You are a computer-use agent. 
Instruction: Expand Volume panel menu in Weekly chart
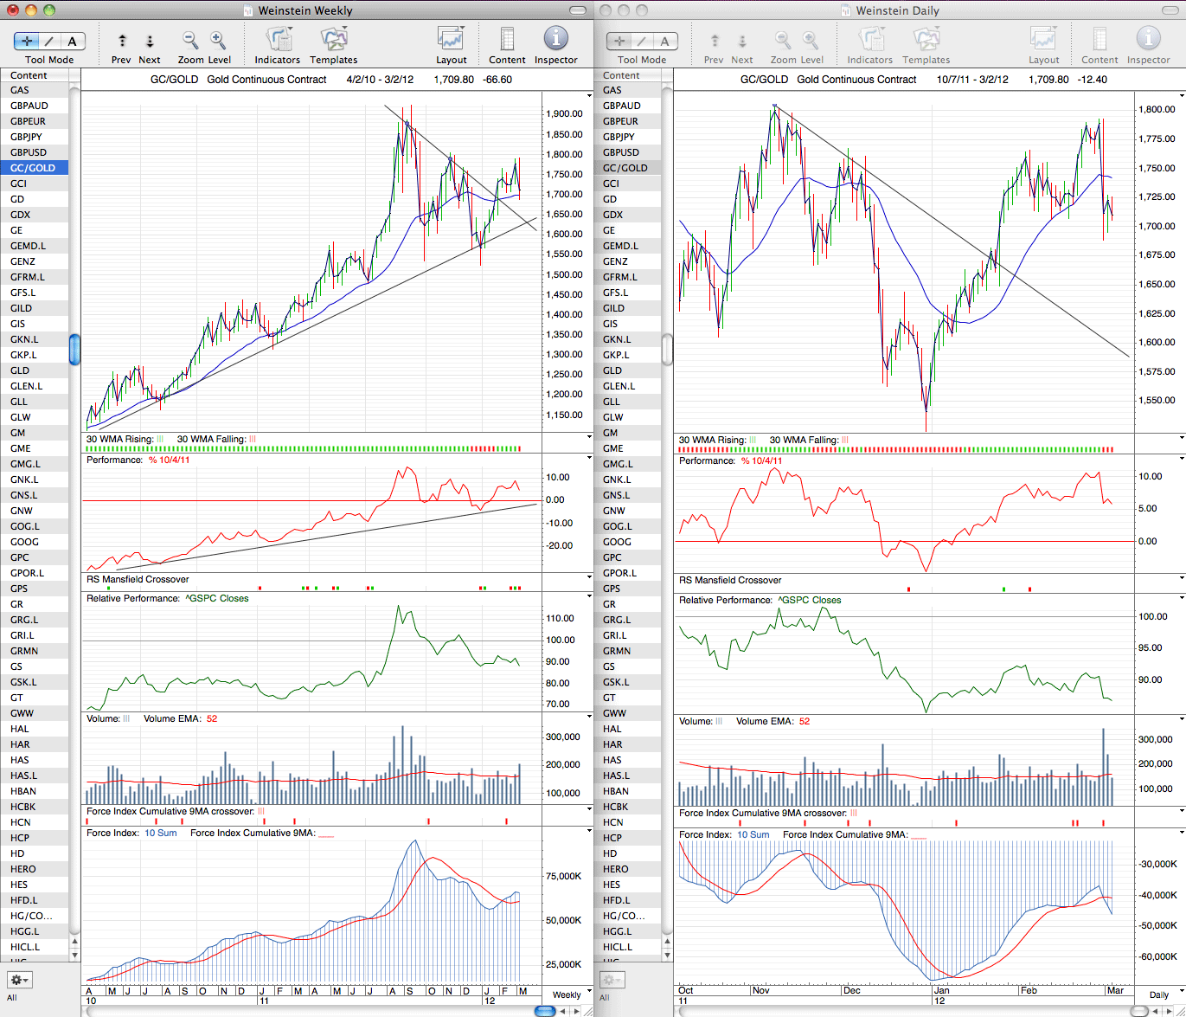point(589,717)
